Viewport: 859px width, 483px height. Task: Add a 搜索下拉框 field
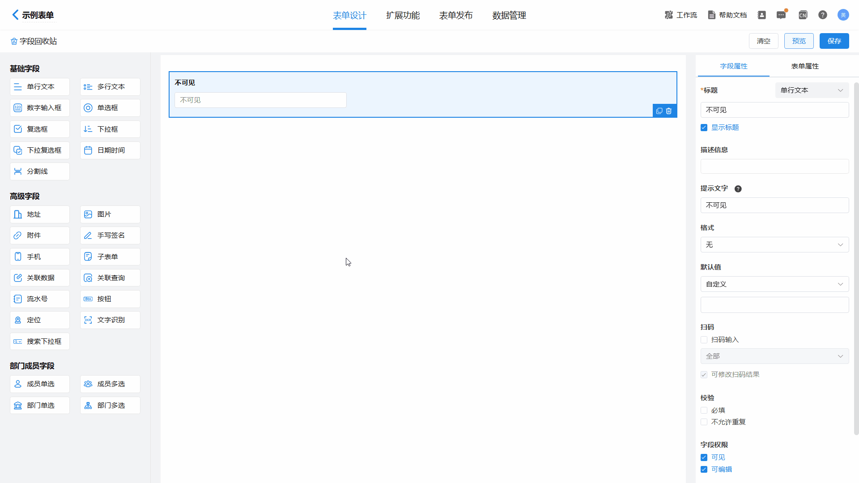click(x=40, y=342)
